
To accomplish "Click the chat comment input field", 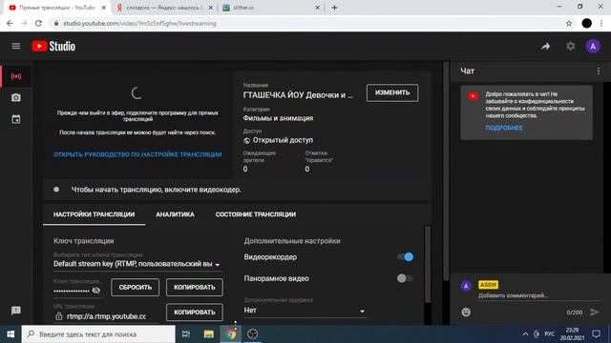I will [x=538, y=295].
